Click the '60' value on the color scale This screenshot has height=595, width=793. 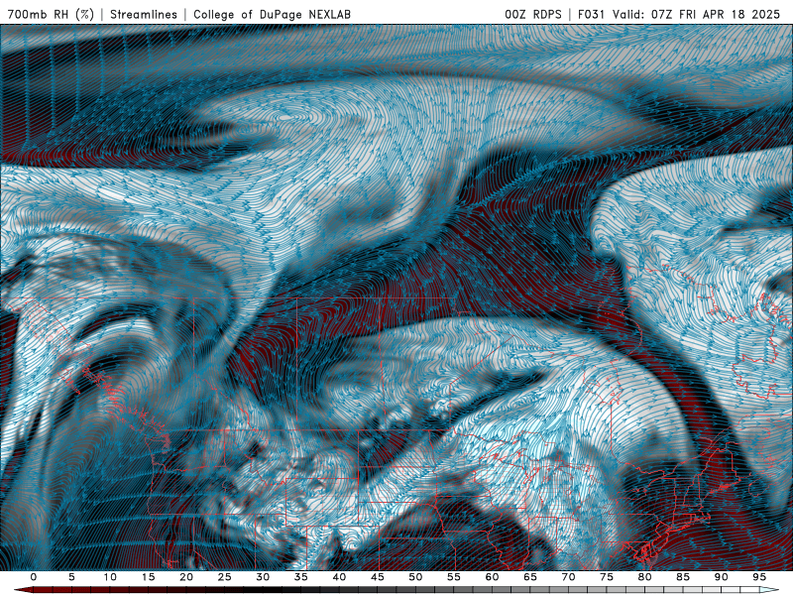tap(492, 577)
